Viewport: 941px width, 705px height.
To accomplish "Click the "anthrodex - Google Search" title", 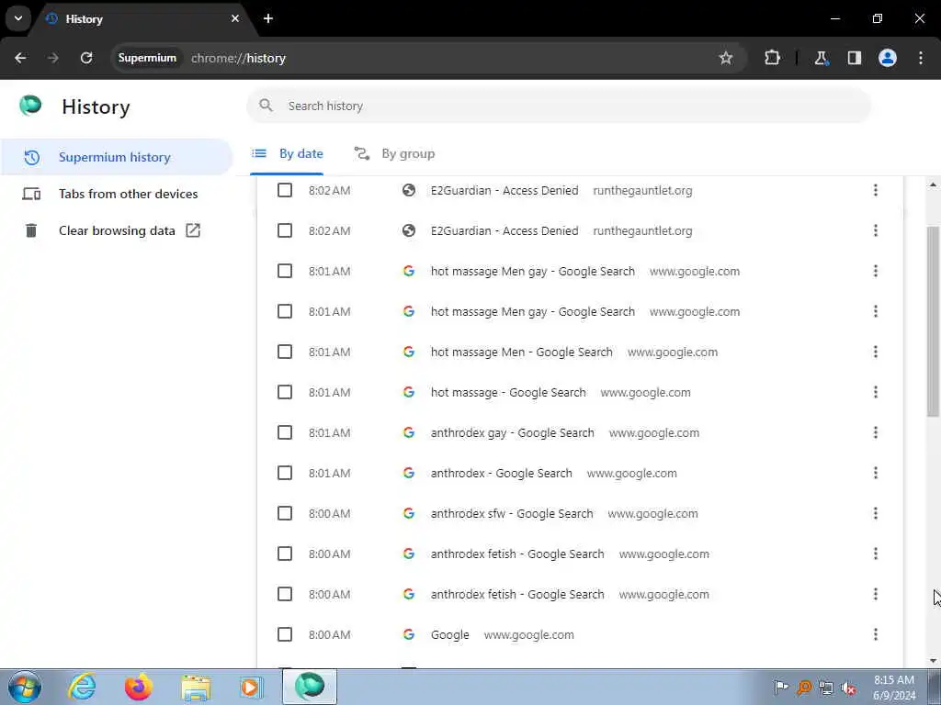I will tap(501, 473).
